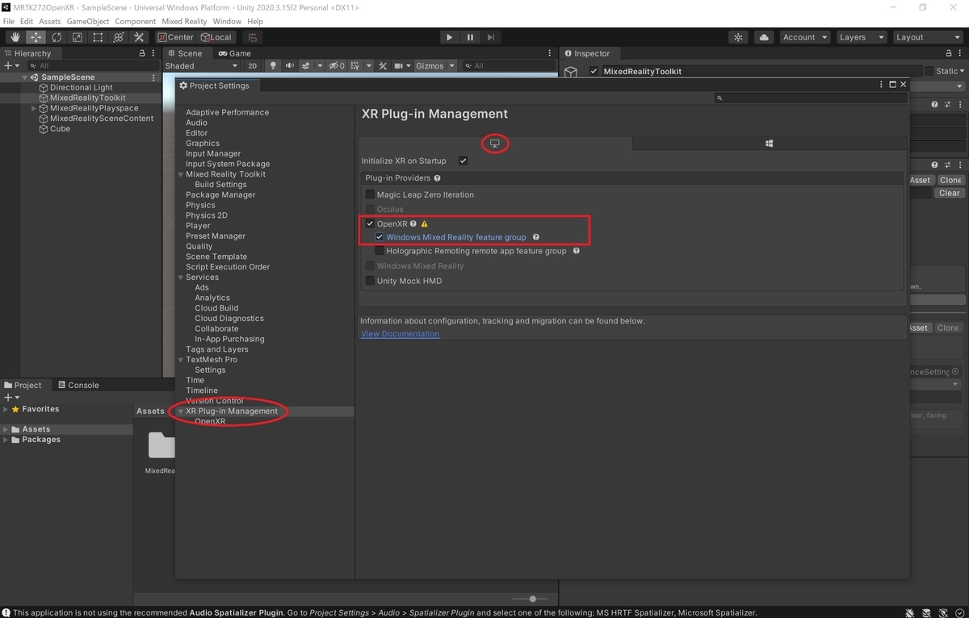
Task: Open debug bug icon in status bar
Action: tap(909, 612)
